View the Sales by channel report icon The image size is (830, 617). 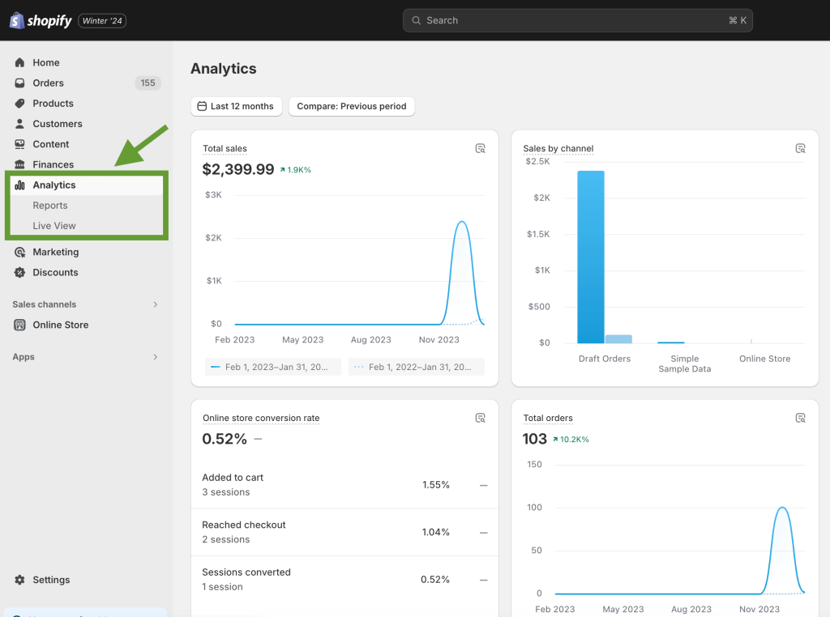point(800,148)
